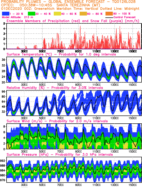Click 13DEC label under temperature chart

click(114, 85)
